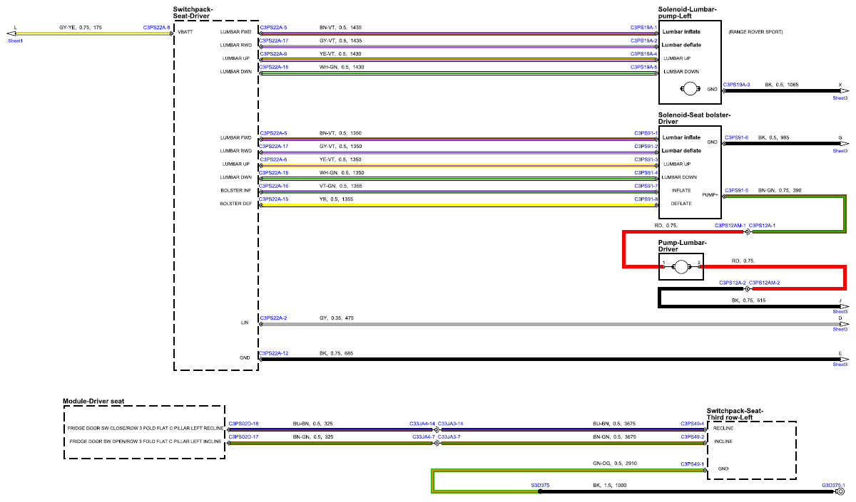Screen dimensions: 856x502
Task: Open the Sheet1 reference link
Action: [x=15, y=41]
